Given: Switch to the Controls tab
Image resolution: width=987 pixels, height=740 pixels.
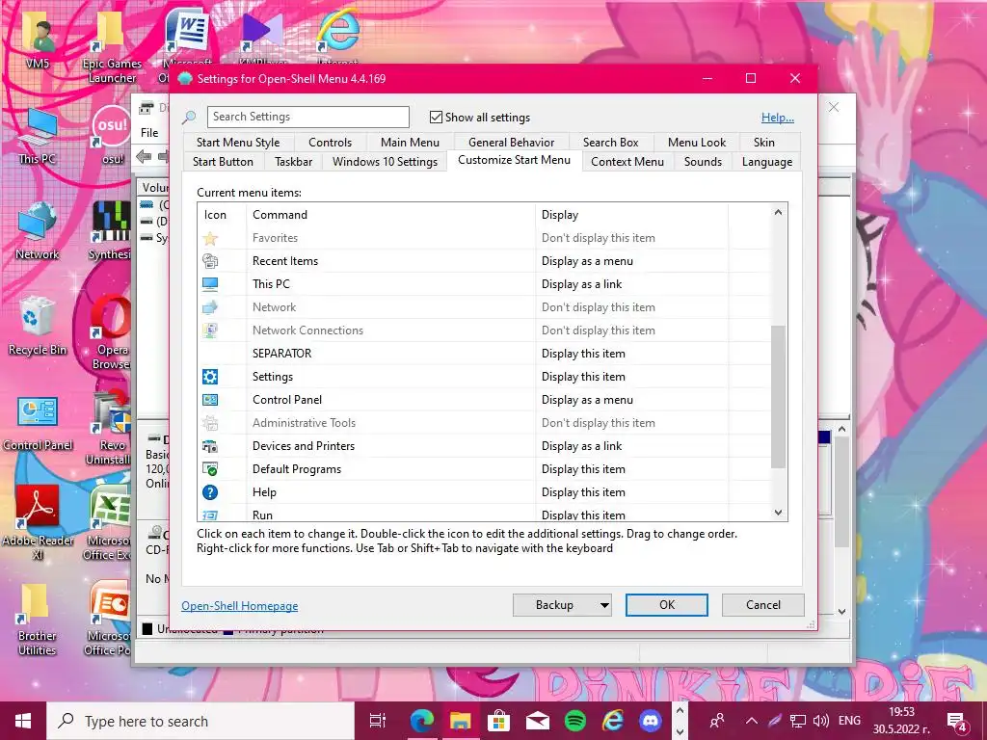Looking at the screenshot, I should 330,143.
